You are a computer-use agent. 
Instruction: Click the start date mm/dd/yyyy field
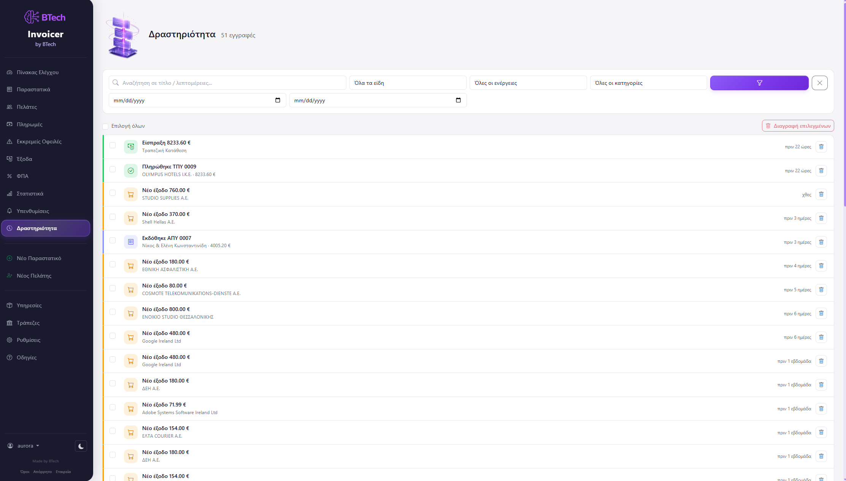coord(197,100)
